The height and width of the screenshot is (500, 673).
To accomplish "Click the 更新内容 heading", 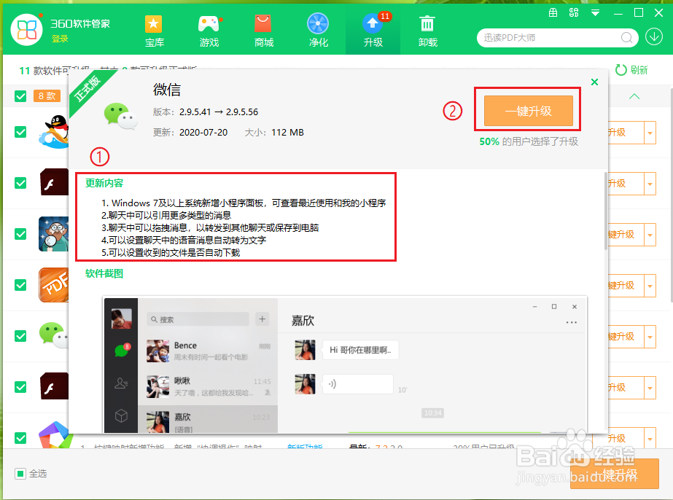I will pyautogui.click(x=104, y=183).
